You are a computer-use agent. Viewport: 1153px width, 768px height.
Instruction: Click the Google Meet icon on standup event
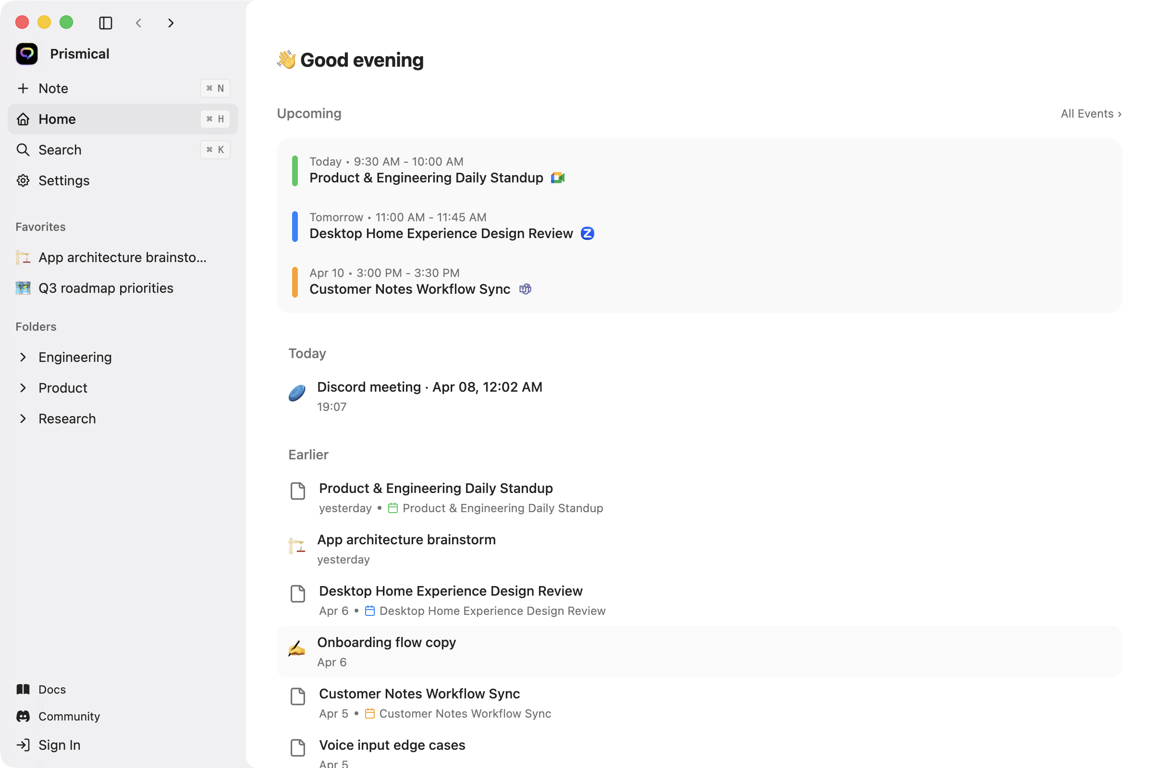pos(557,178)
